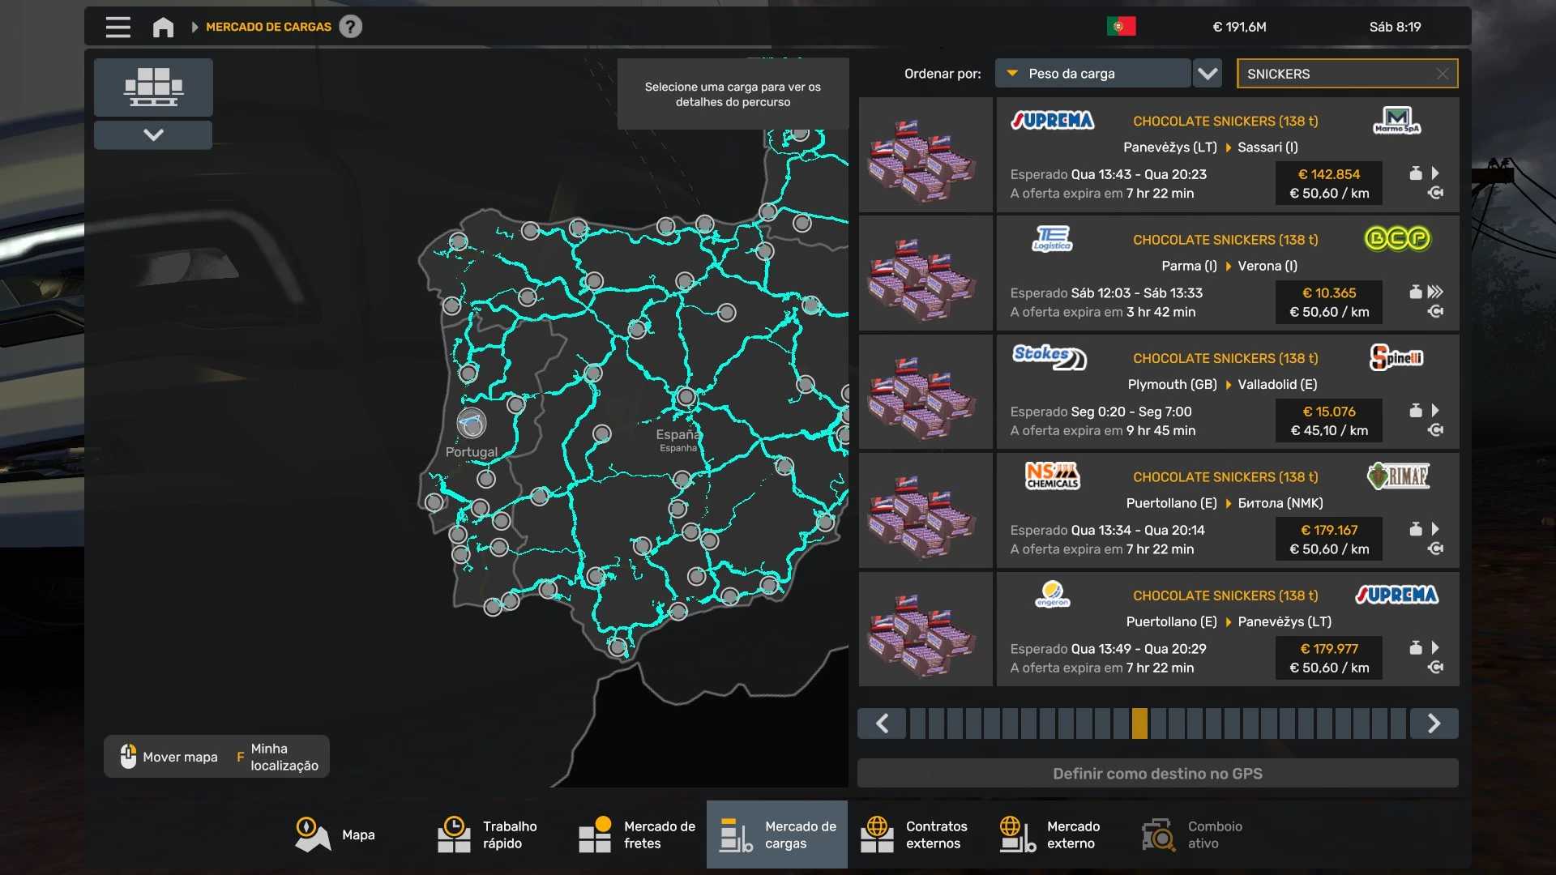Screen dimensions: 1556x875
Task: Switch to Mercado de fretes tab
Action: coord(638,834)
